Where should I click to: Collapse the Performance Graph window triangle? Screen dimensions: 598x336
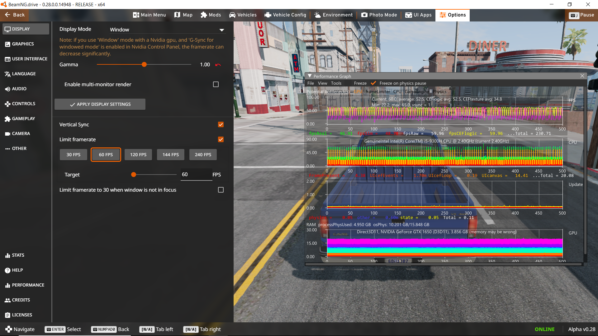click(x=310, y=76)
